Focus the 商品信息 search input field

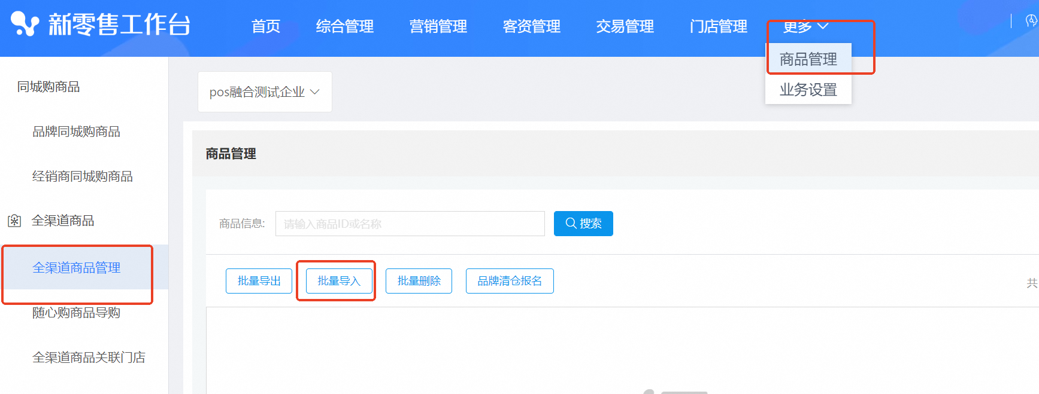(x=410, y=224)
